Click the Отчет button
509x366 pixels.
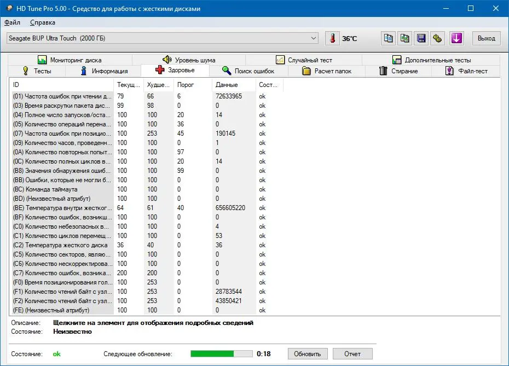[x=352, y=354]
